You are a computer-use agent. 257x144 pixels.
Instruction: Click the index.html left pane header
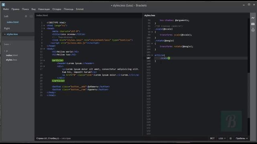tap(42, 15)
